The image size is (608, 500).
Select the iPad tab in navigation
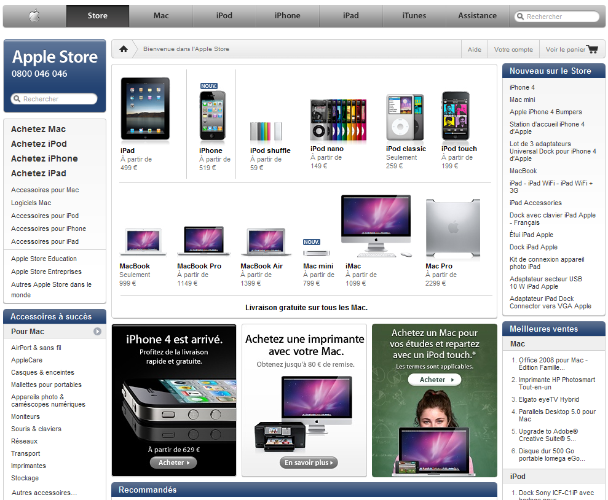click(x=351, y=16)
